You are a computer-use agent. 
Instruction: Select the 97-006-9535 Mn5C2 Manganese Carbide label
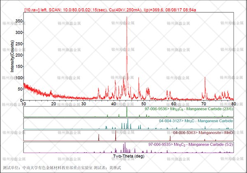pos(191,145)
